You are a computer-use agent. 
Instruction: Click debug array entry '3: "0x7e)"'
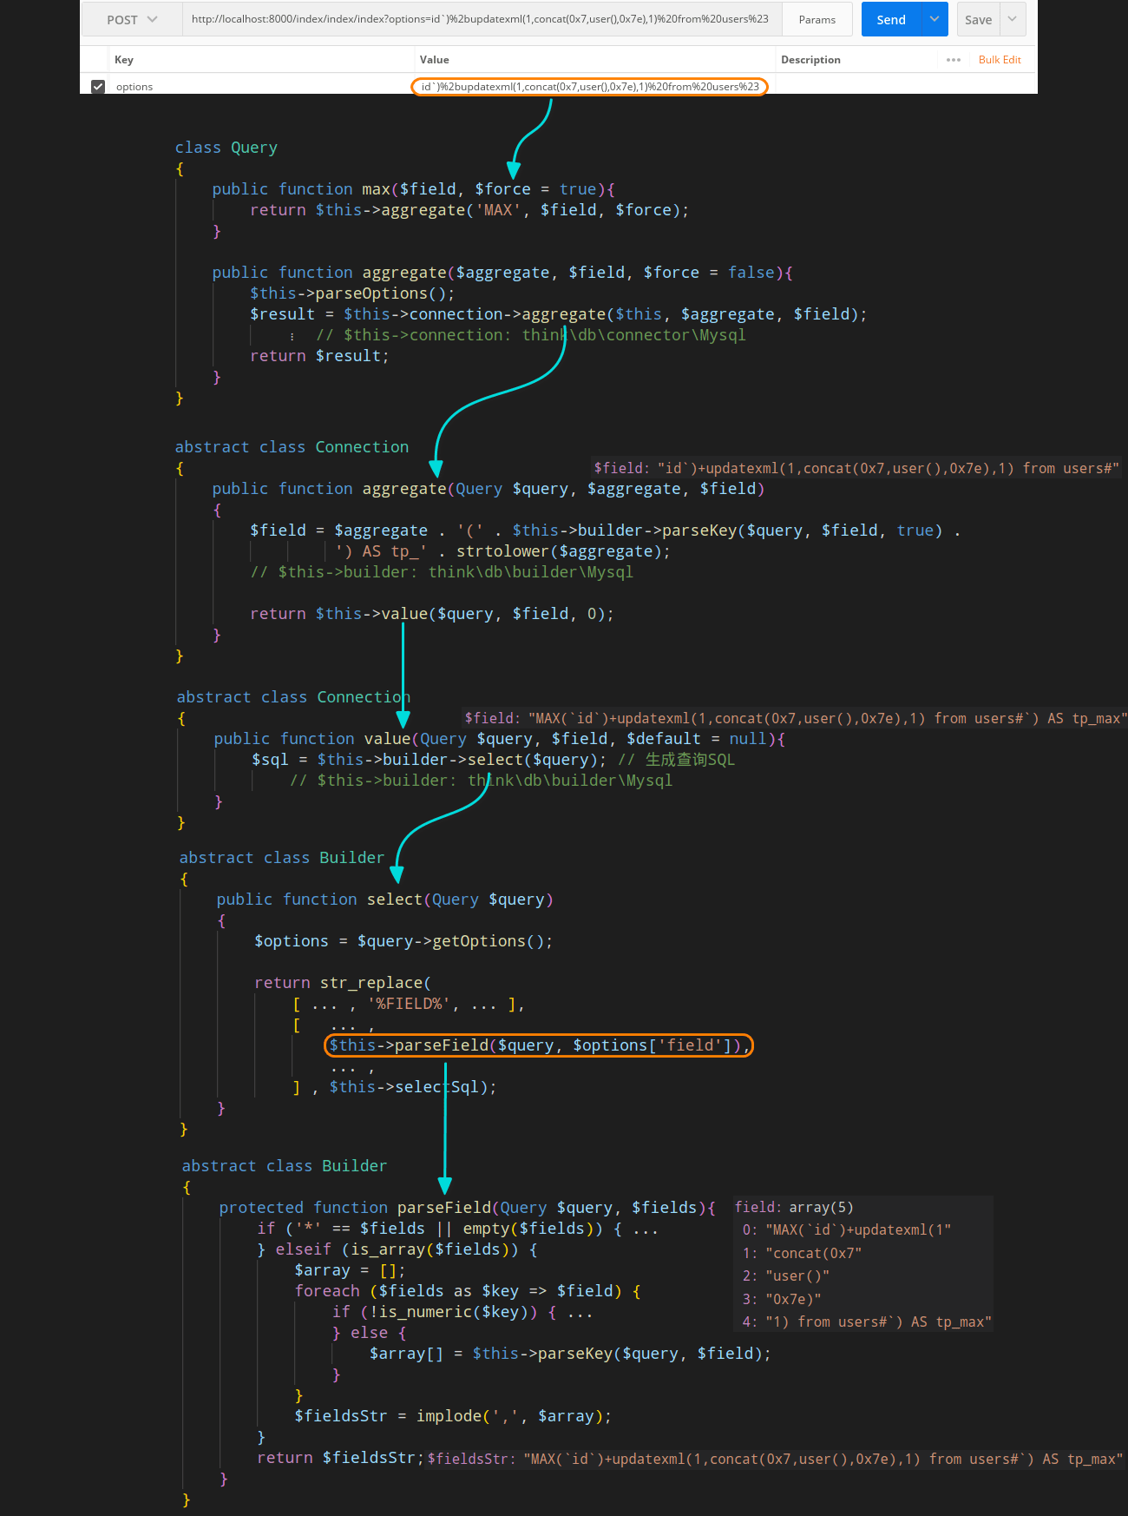(782, 1299)
